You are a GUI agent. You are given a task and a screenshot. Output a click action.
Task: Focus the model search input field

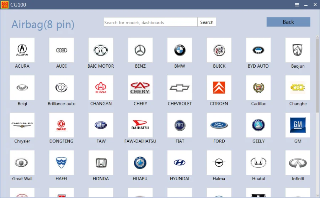point(151,22)
